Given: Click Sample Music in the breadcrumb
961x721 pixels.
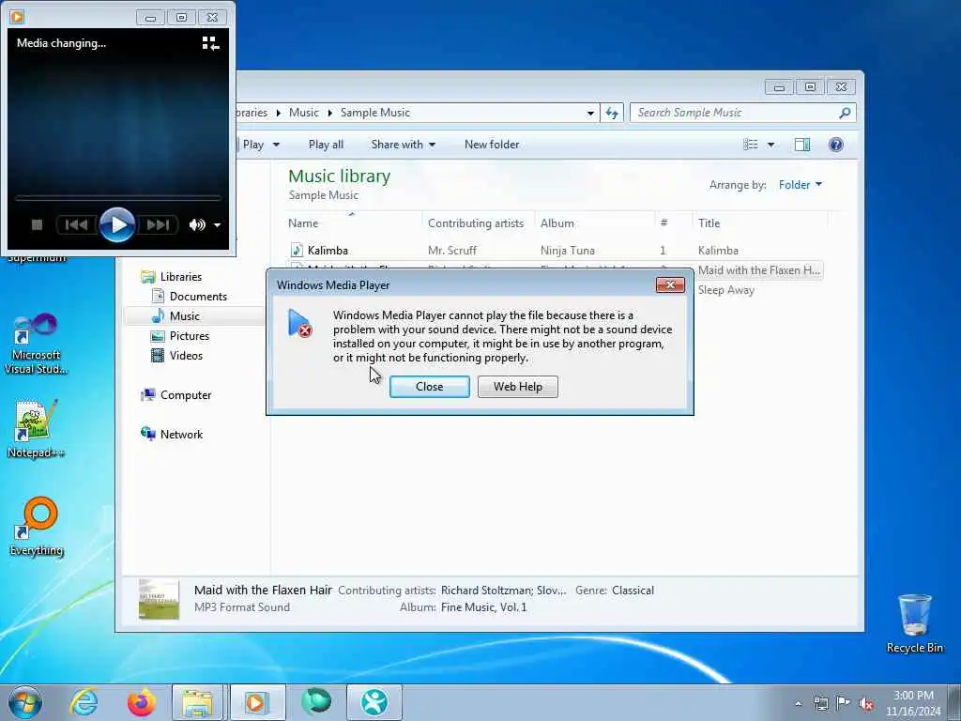Looking at the screenshot, I should click(375, 113).
